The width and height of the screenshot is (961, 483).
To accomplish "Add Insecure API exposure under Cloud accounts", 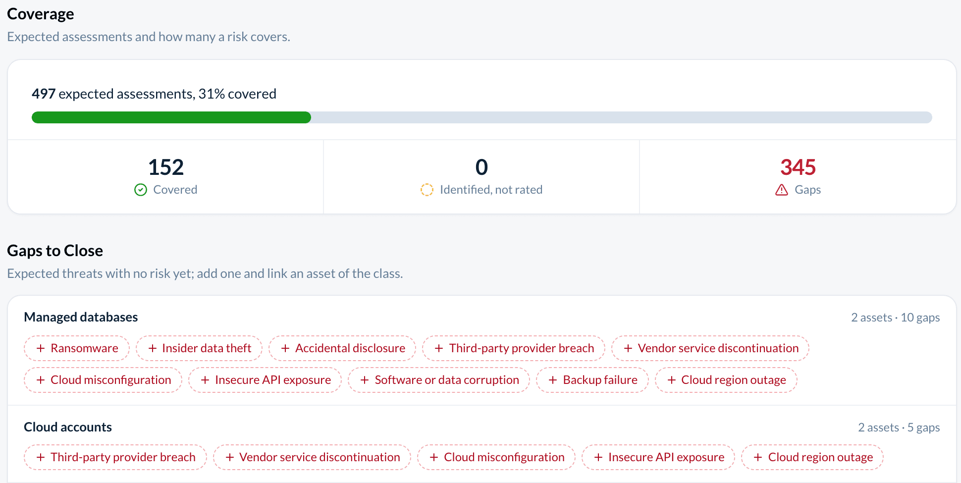I will pos(658,457).
